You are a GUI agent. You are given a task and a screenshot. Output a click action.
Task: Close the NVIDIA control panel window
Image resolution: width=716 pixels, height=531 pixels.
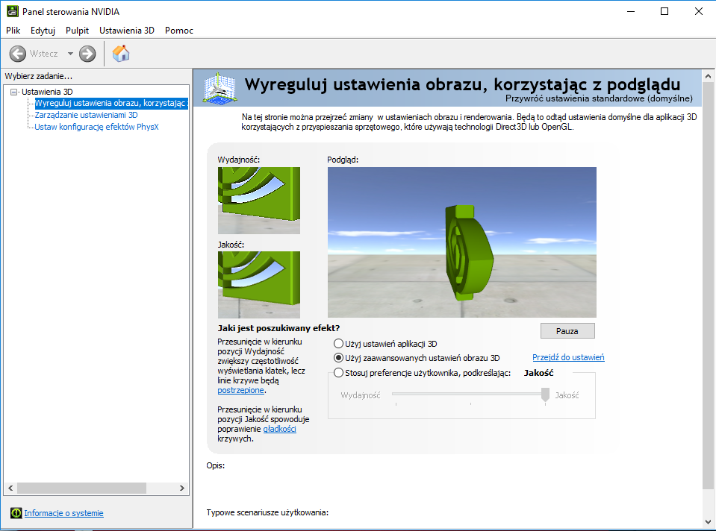coord(699,11)
